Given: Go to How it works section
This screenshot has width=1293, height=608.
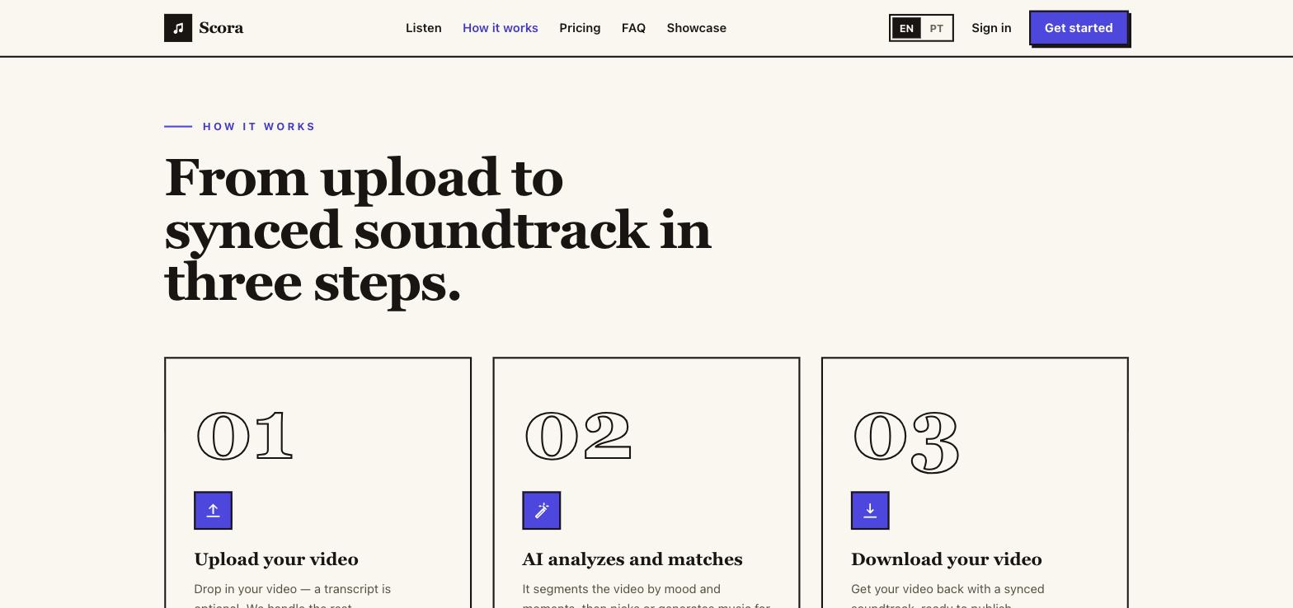Looking at the screenshot, I should (501, 28).
